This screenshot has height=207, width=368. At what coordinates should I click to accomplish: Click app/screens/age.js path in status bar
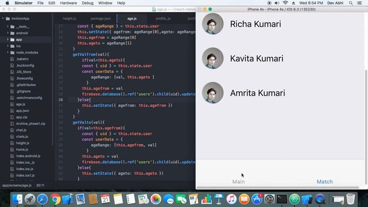[17, 185]
